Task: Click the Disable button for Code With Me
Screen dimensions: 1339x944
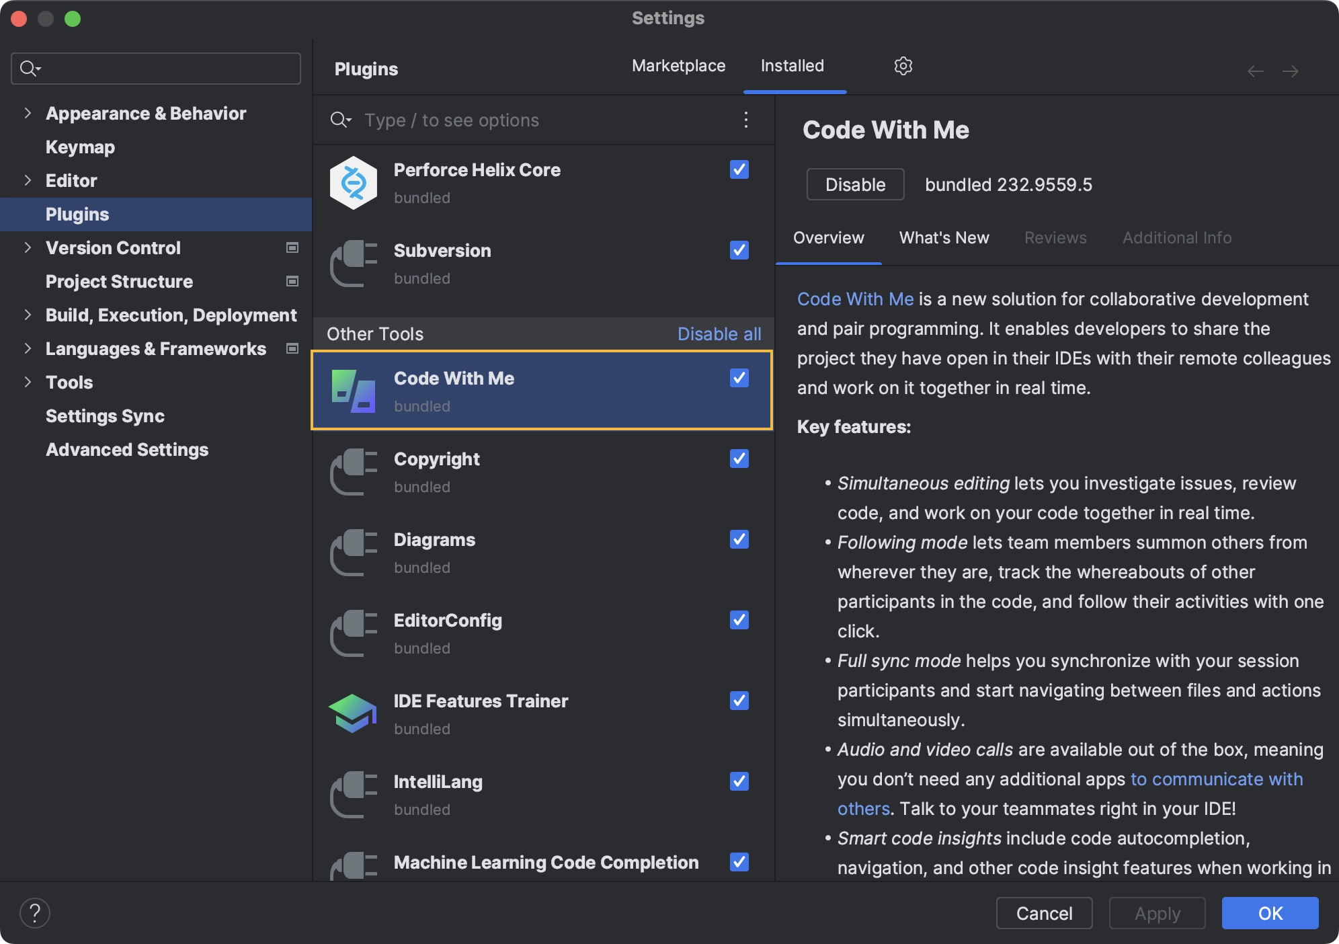Action: 855,184
